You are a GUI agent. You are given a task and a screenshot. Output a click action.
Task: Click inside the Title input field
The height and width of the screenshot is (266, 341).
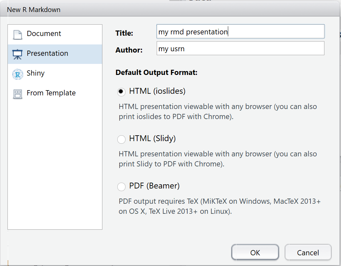point(241,31)
